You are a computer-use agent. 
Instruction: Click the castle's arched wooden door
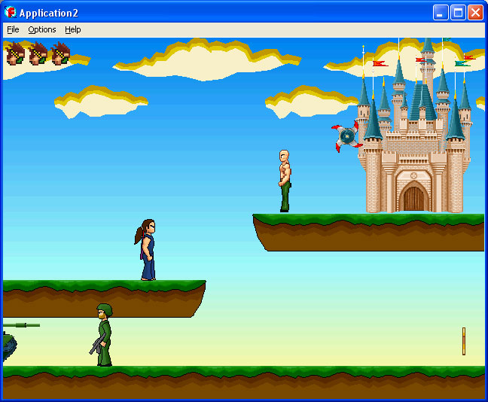(x=414, y=198)
